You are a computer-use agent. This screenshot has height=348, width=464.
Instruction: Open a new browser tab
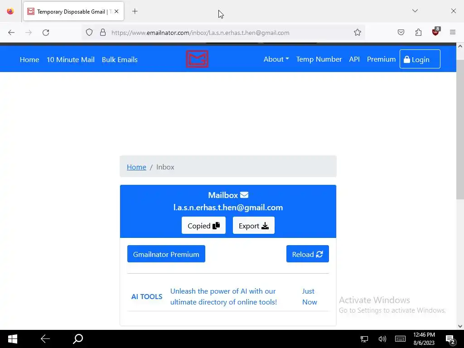135,11
